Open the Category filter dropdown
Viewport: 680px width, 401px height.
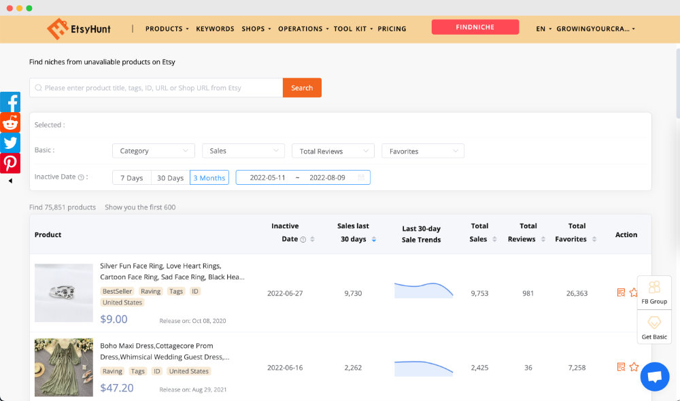pyautogui.click(x=153, y=150)
